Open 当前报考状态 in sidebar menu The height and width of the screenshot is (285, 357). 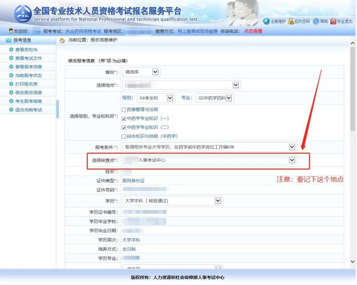[x=28, y=75]
